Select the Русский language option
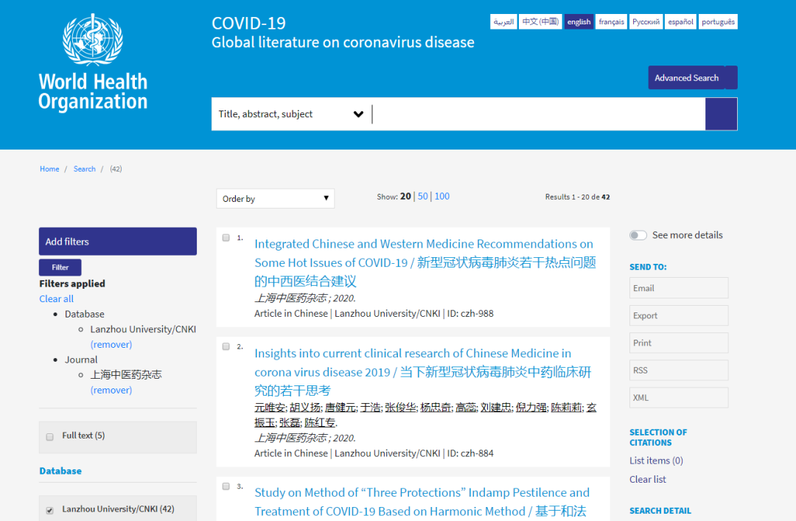Image resolution: width=796 pixels, height=521 pixels. [646, 22]
